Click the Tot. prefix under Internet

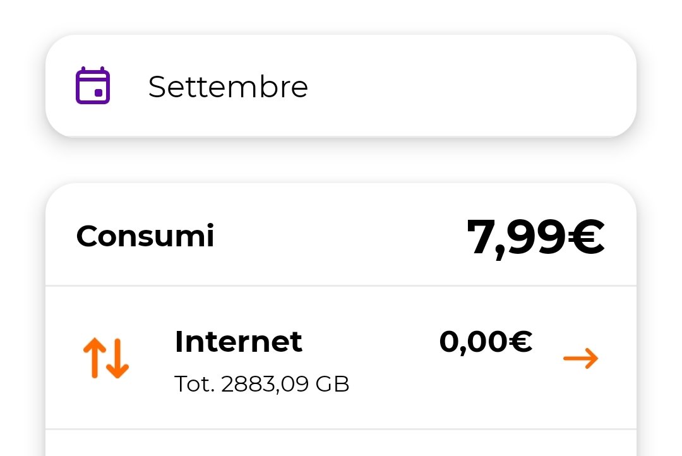(x=194, y=384)
